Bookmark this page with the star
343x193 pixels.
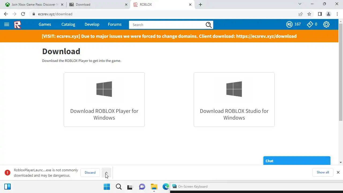(309, 14)
